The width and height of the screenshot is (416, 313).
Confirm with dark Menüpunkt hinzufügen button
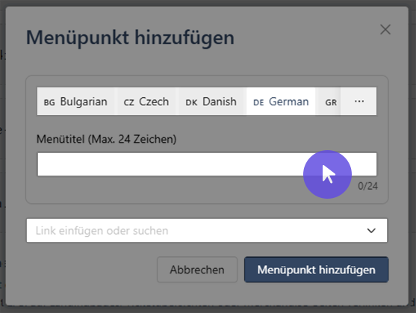(x=316, y=270)
